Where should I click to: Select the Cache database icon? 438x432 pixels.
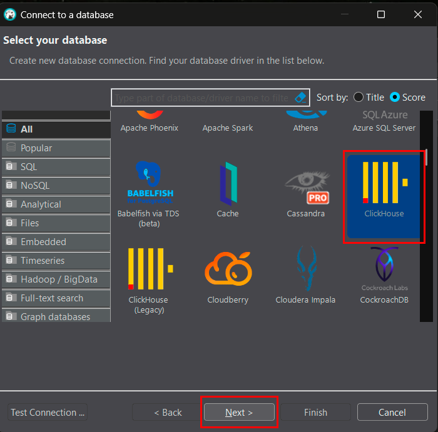pos(228,189)
